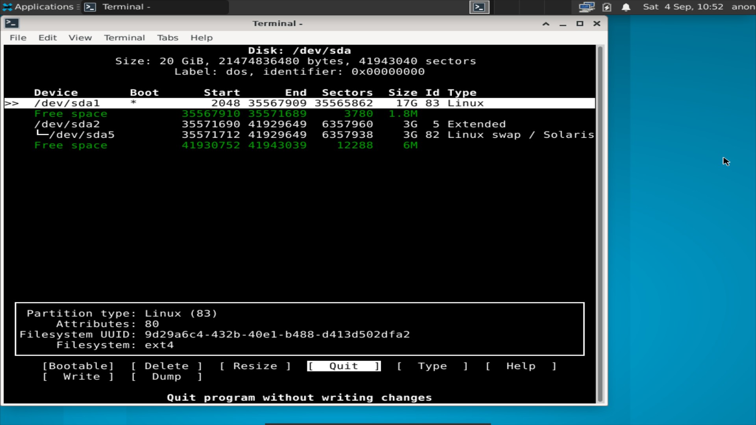The width and height of the screenshot is (756, 425).
Task: Open the Applications menu
Action: [x=37, y=7]
